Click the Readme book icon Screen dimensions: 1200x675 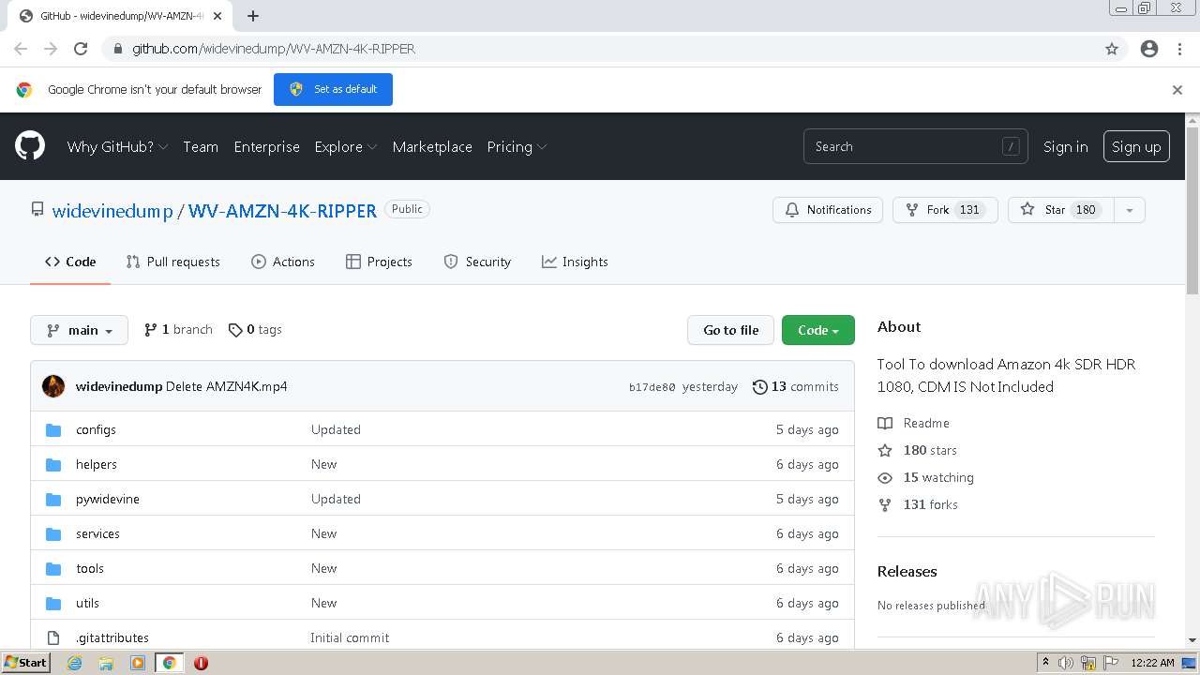885,423
